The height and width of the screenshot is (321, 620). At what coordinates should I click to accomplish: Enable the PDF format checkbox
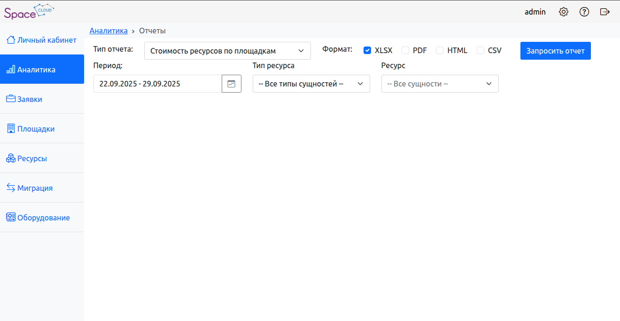[x=405, y=51]
